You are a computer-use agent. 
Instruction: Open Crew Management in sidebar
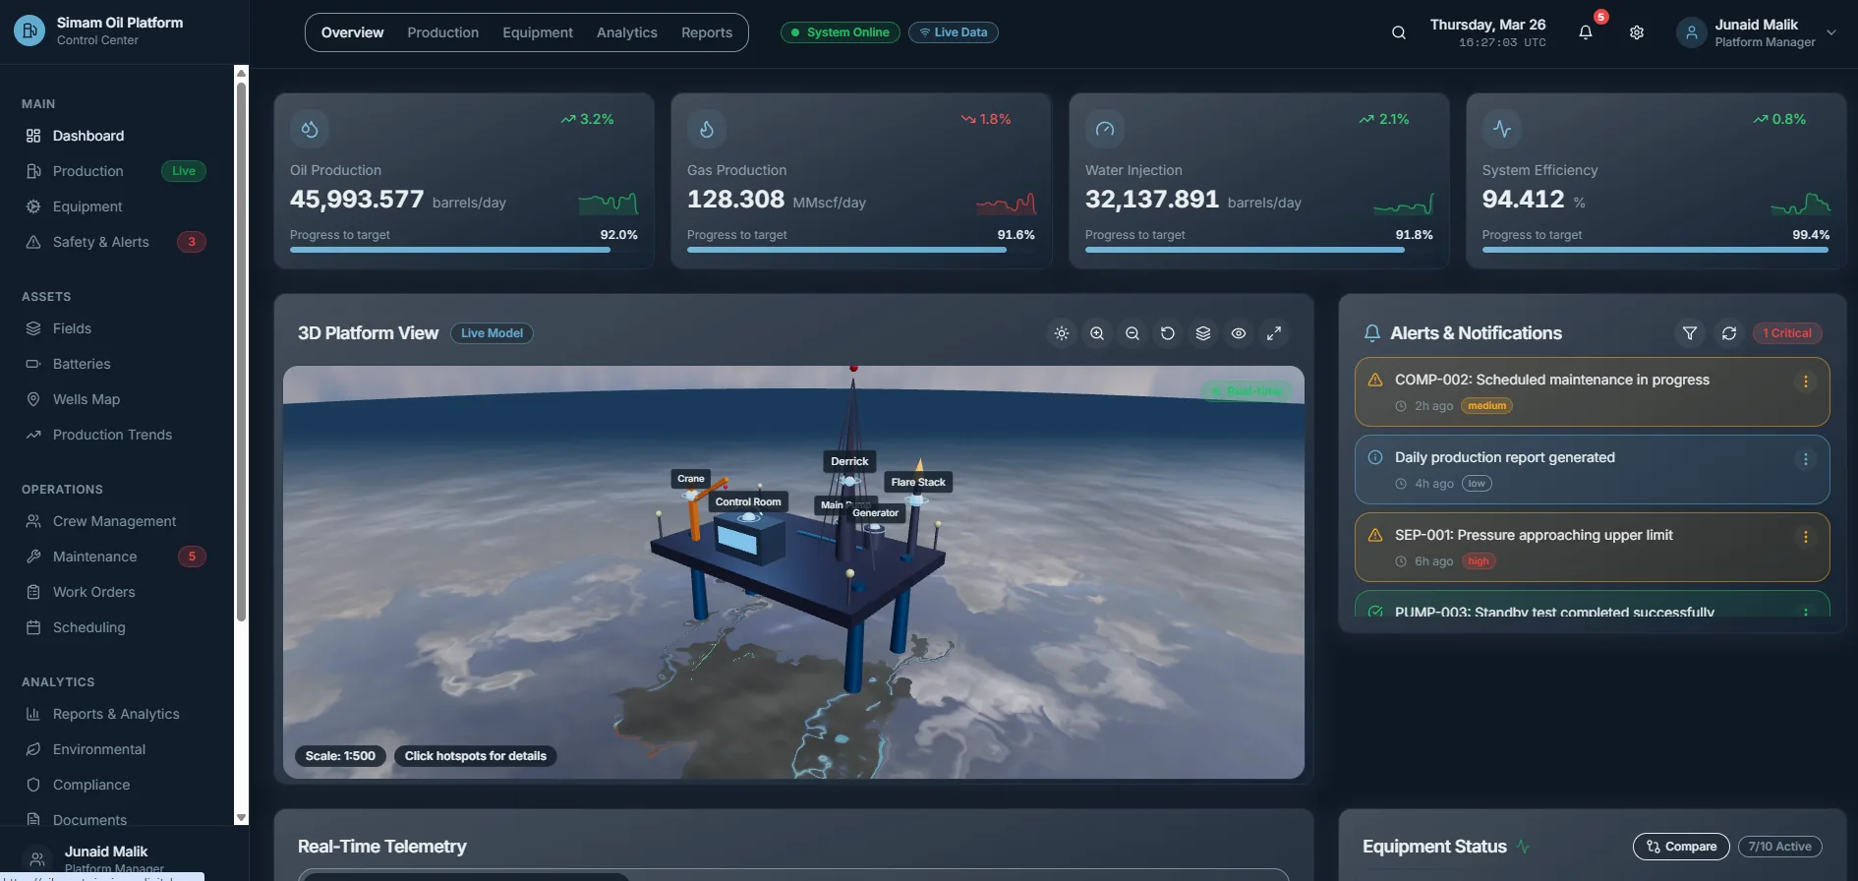click(x=118, y=521)
